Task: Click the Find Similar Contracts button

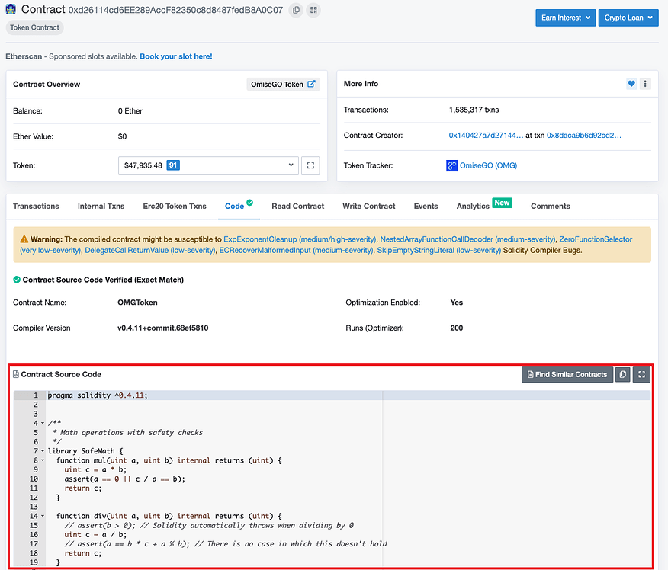Action: [x=567, y=374]
